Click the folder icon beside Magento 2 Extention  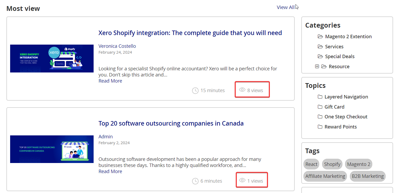[x=320, y=36]
